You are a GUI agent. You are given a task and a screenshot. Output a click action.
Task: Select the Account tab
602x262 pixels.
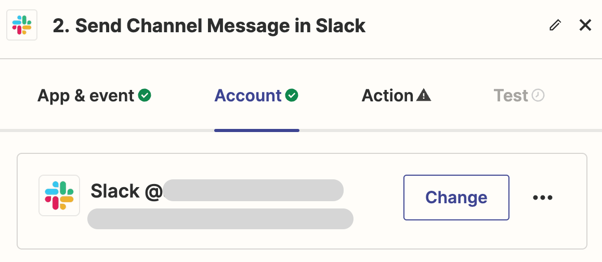(248, 96)
